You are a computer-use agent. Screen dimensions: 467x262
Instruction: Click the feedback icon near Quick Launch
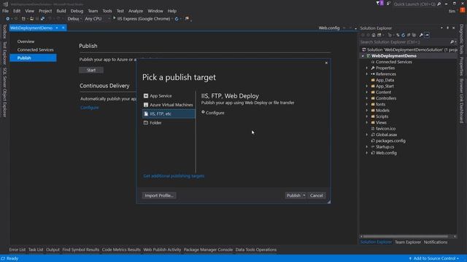(388, 4)
